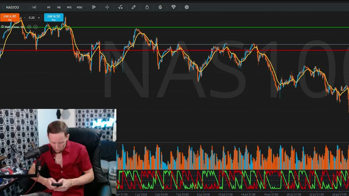Click the 0.20 lot size field
Screen dimensions: 349x196
pos(32,18)
